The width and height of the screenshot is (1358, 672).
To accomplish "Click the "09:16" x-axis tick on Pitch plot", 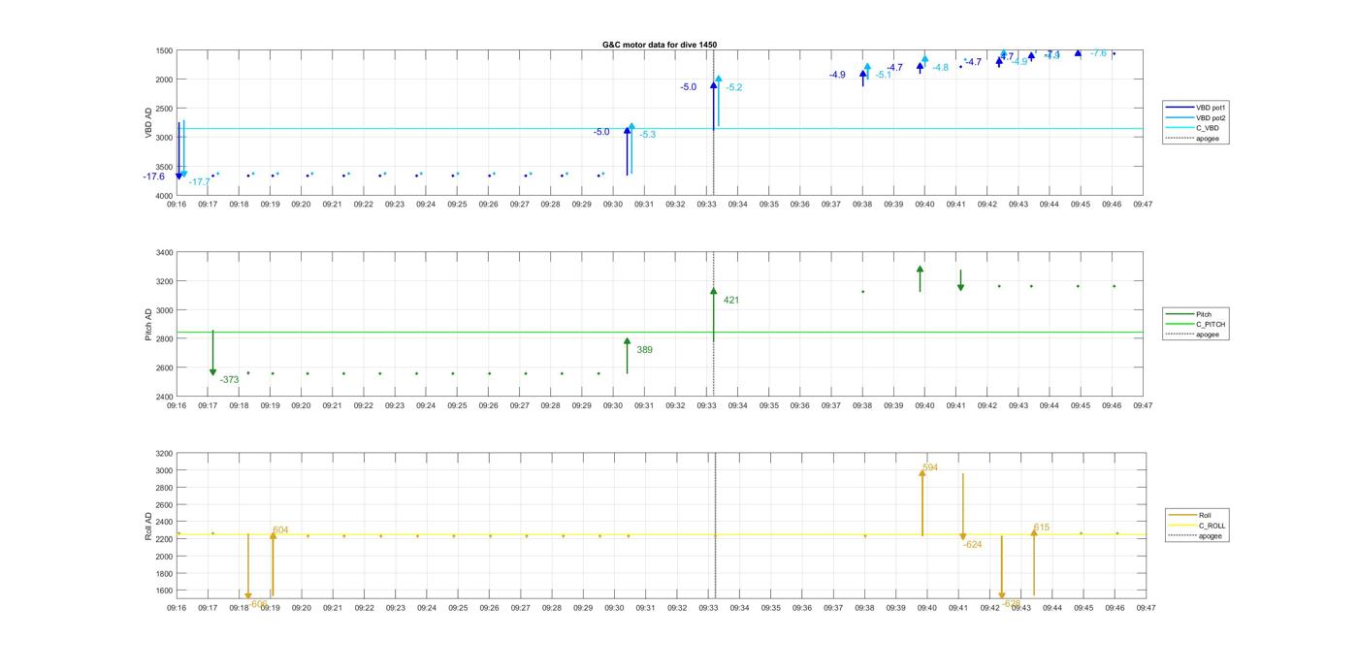I will pos(177,405).
